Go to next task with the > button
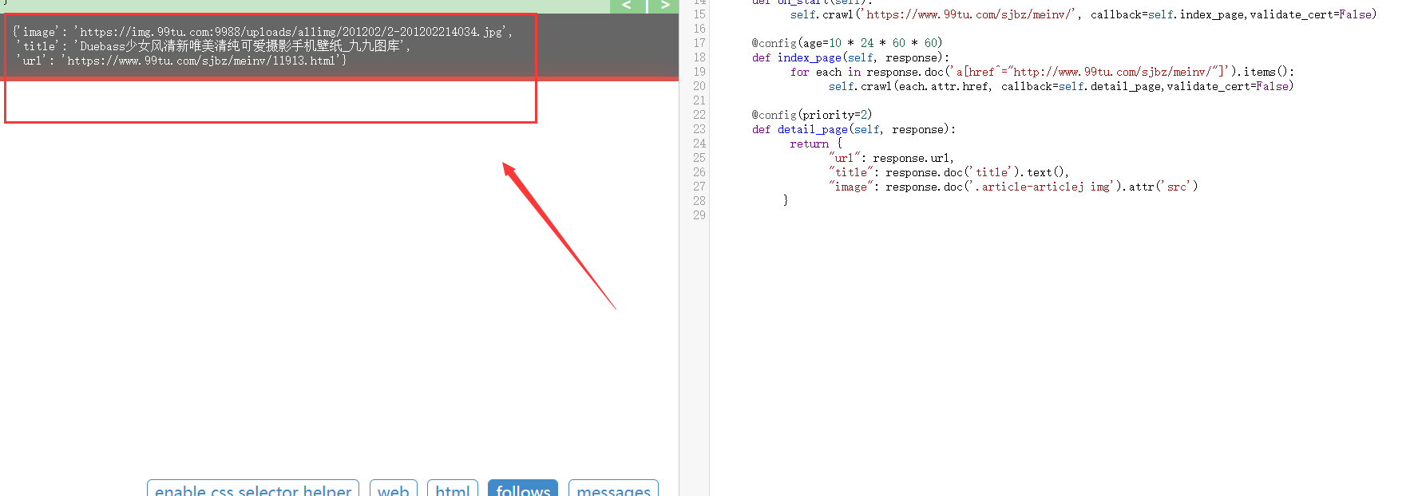This screenshot has height=496, width=1418. tap(663, 6)
